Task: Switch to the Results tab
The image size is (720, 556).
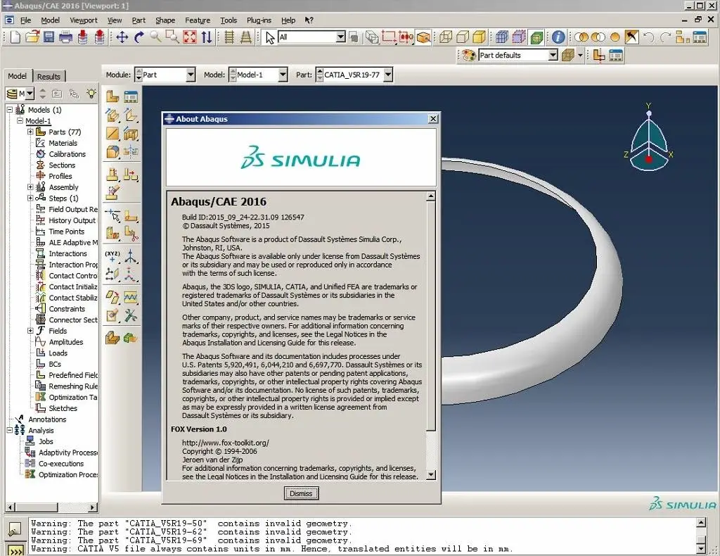Action: 49,76
